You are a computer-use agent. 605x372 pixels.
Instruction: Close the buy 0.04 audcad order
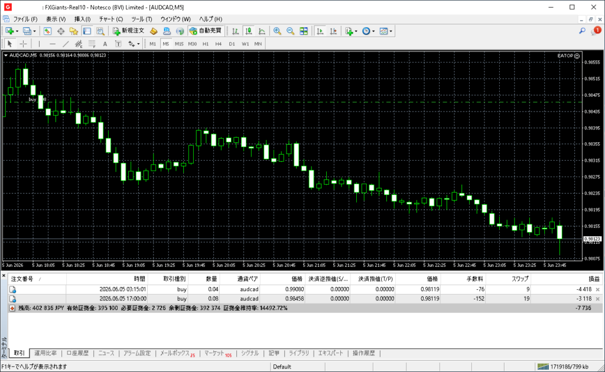(x=598, y=289)
